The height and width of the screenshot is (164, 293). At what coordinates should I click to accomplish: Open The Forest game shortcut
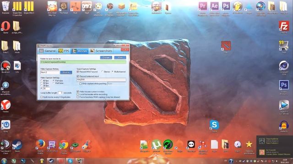64,8
